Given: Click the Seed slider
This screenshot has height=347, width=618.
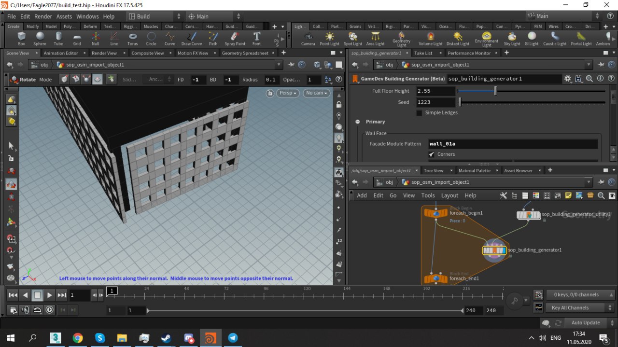Looking at the screenshot, I should click(531, 102).
